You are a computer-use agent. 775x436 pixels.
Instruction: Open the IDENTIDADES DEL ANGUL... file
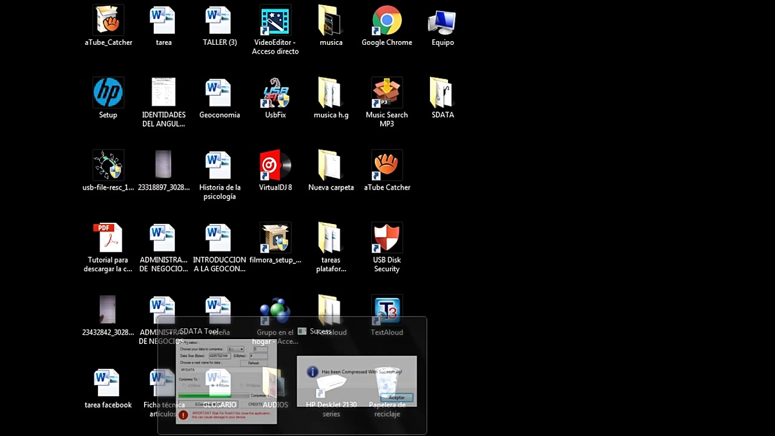coord(163,102)
